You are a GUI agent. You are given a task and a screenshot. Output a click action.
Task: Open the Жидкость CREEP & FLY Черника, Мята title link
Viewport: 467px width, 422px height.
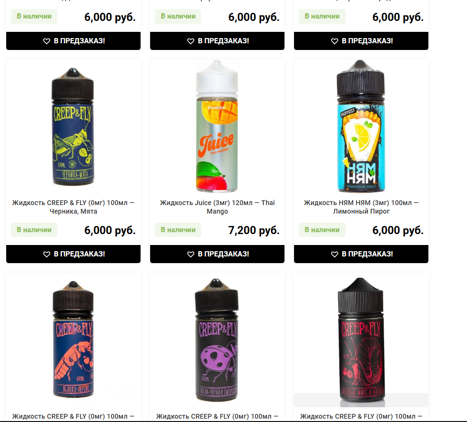[73, 207]
